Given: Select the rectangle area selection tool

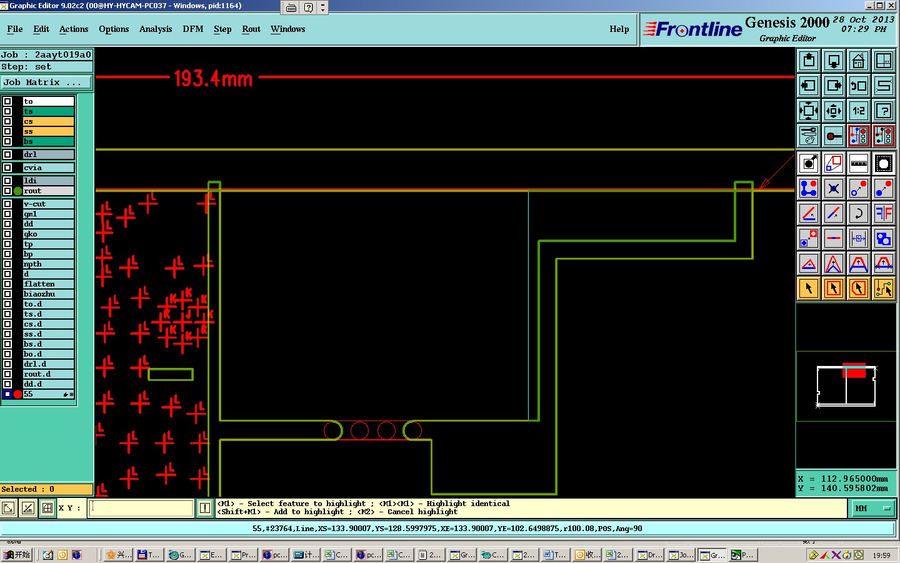Looking at the screenshot, I should coord(834,288).
